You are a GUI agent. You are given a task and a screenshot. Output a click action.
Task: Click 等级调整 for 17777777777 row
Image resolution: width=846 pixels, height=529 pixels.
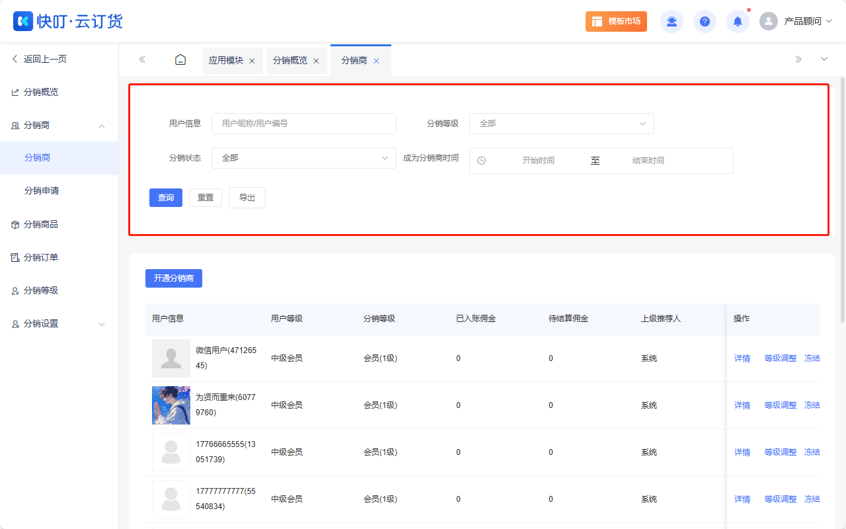tap(781, 499)
